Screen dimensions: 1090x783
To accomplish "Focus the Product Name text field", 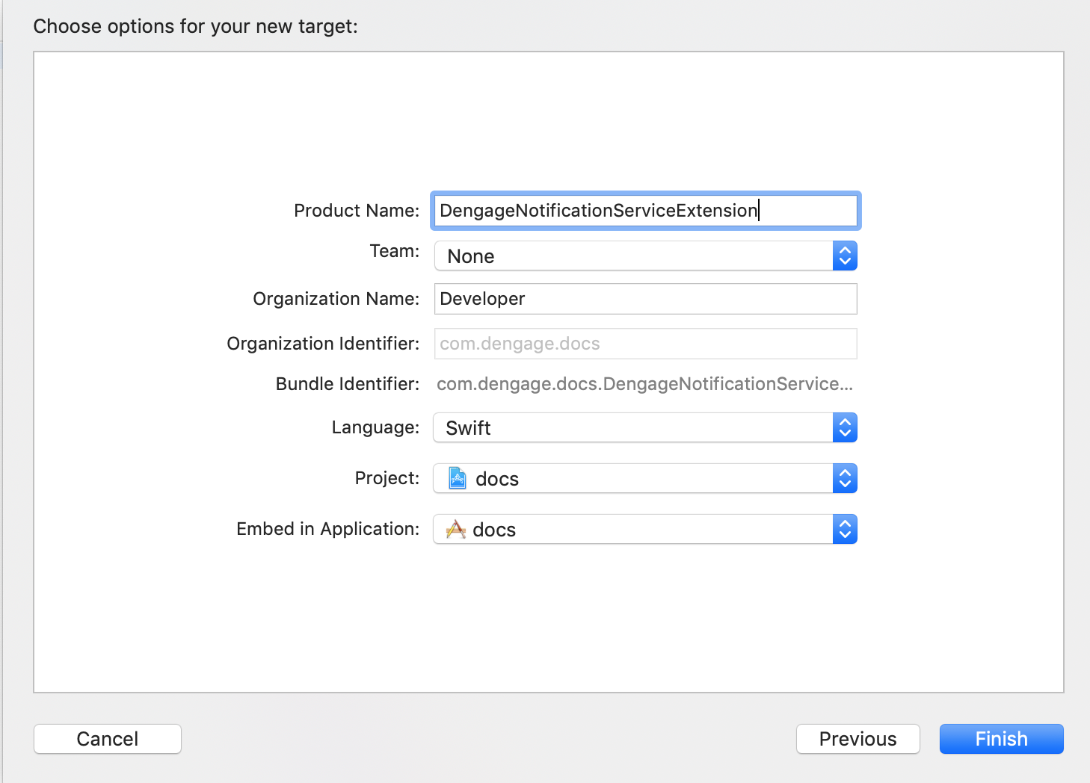I will click(x=645, y=211).
